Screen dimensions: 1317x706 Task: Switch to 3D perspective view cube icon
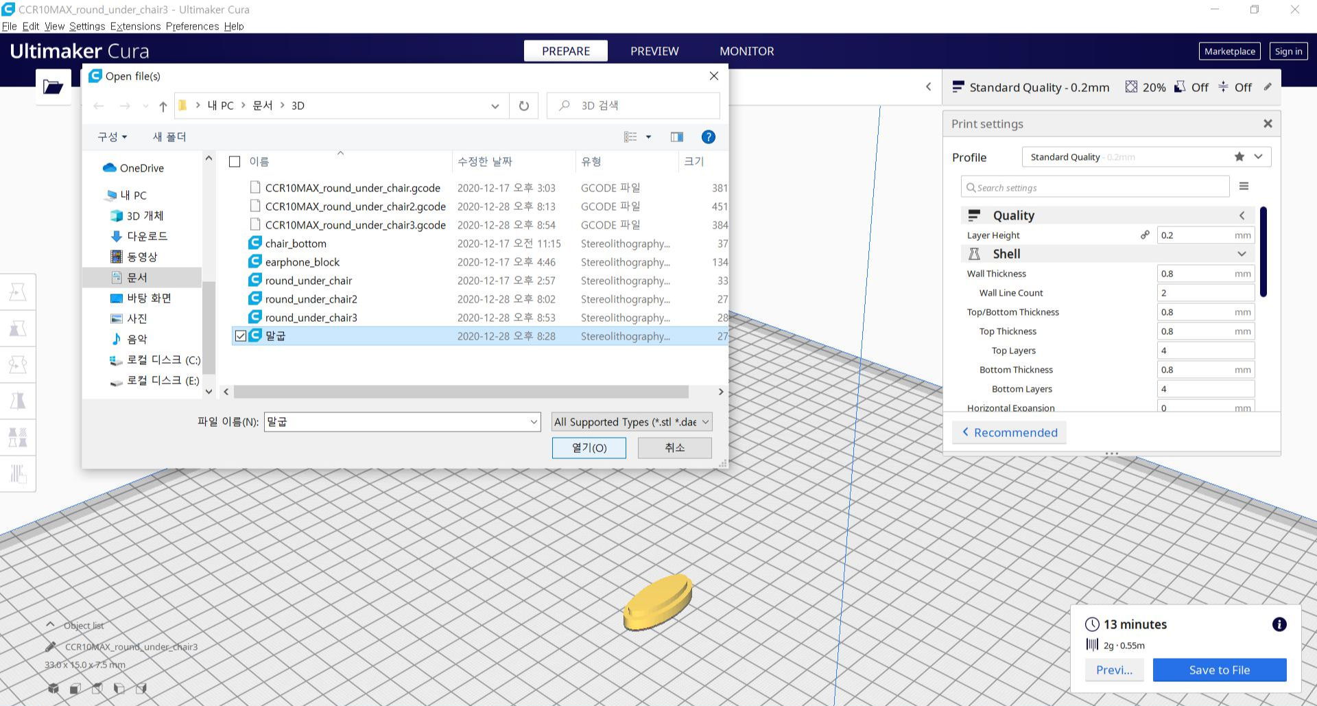click(54, 688)
